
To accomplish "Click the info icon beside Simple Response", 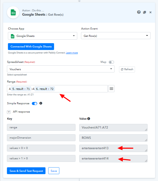I will click(41, 103).
